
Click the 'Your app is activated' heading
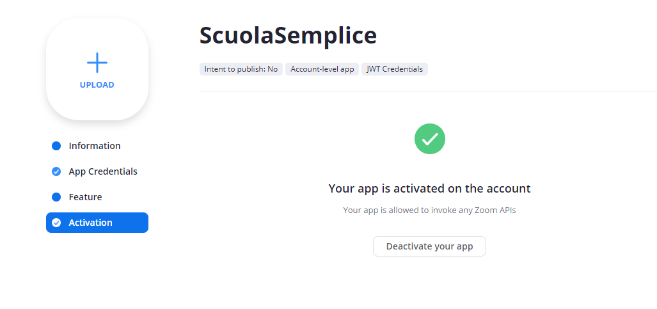click(x=429, y=188)
